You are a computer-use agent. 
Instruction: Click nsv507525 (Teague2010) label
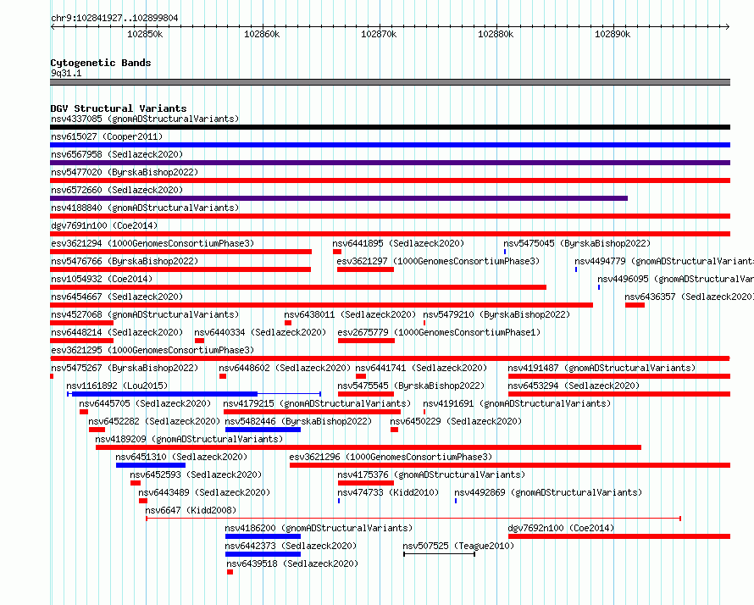pos(458,546)
